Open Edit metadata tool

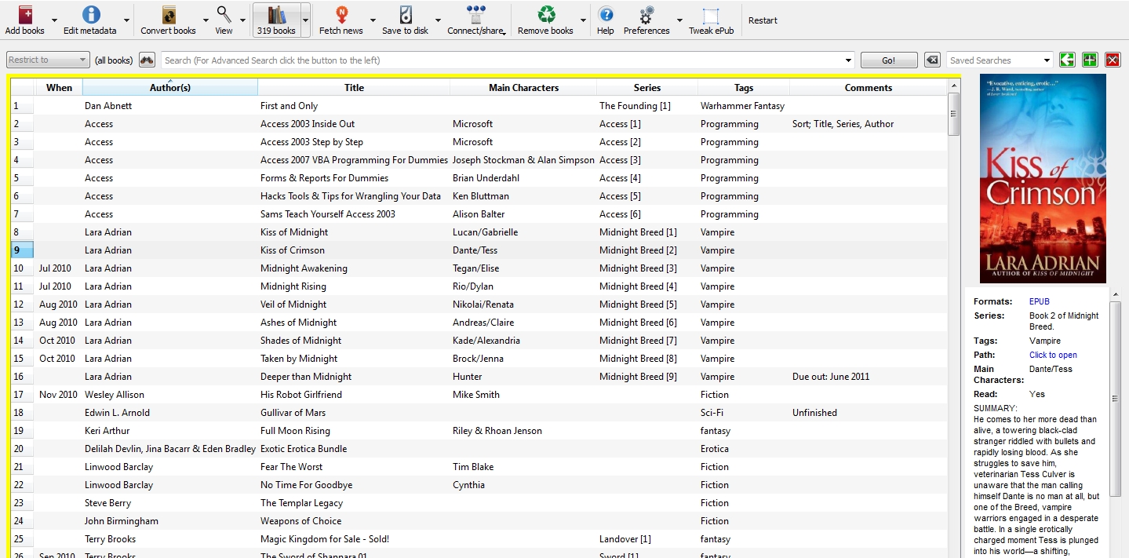point(90,15)
